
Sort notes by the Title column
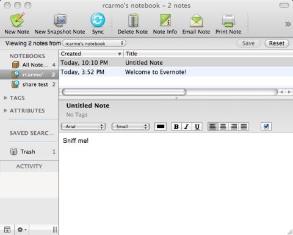(208, 54)
